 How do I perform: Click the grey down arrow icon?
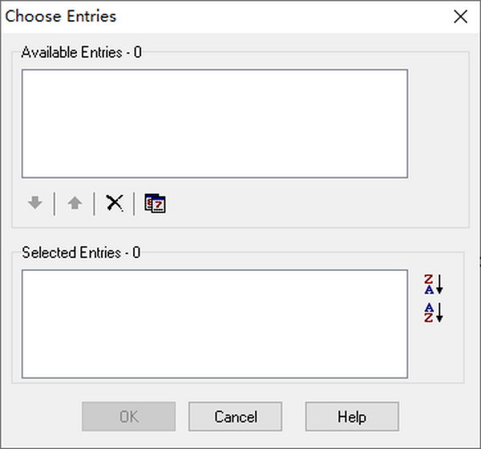[x=34, y=204]
